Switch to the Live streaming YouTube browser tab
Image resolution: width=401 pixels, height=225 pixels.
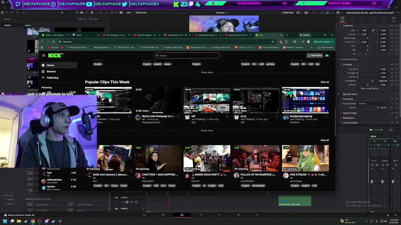[x=116, y=35]
